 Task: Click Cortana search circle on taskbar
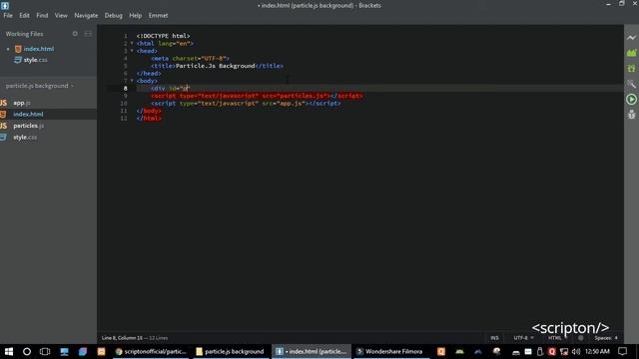point(27,351)
